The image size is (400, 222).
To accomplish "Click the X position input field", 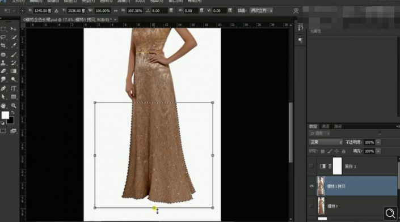I will tap(43, 11).
